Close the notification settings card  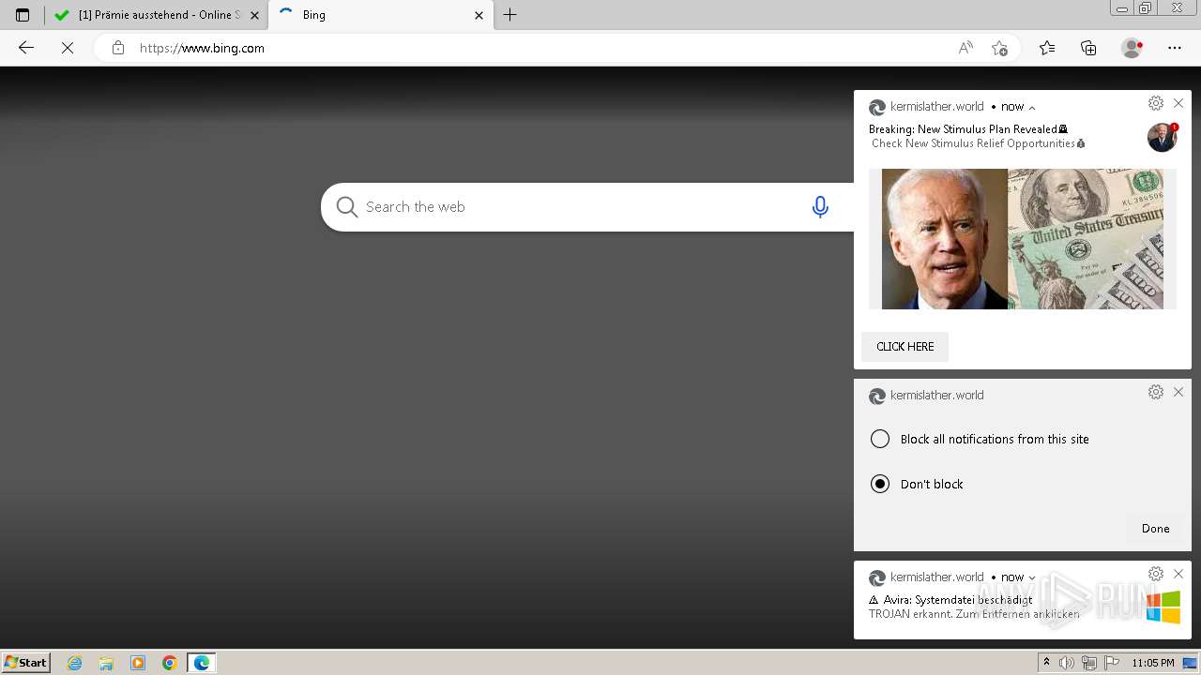(1178, 392)
